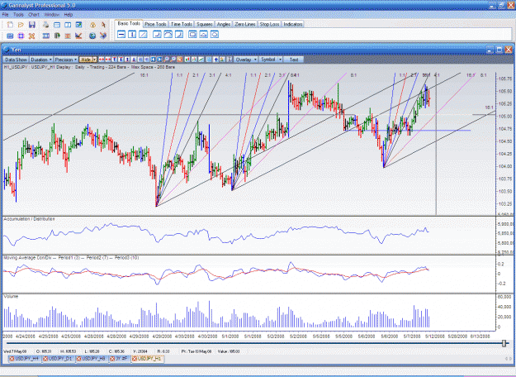The height and width of the screenshot is (377, 516).
Task: Click the Data Show button
Action: pos(16,60)
